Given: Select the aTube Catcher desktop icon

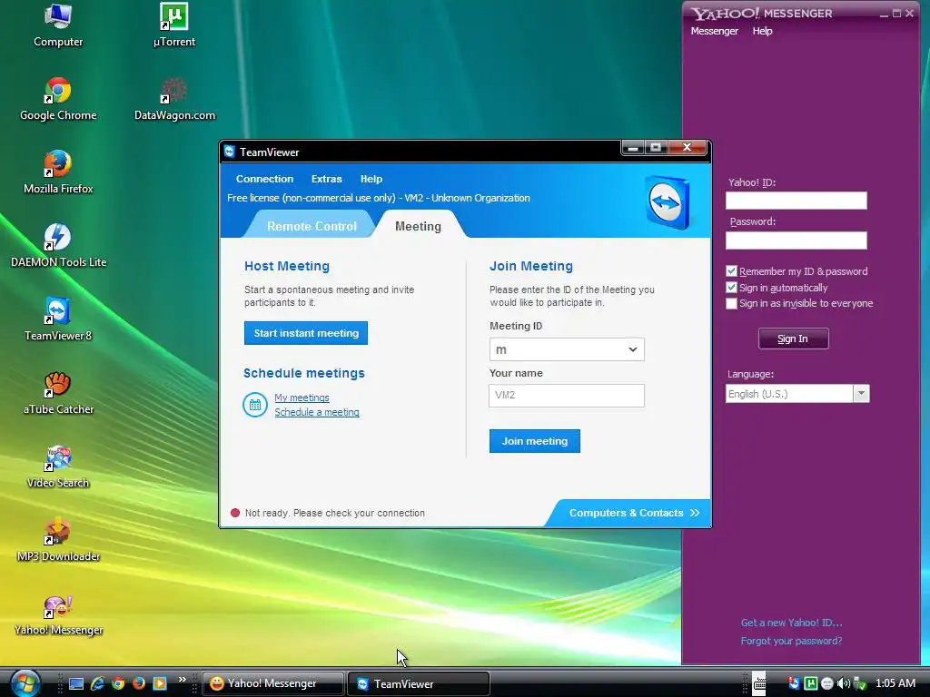Looking at the screenshot, I should click(57, 393).
